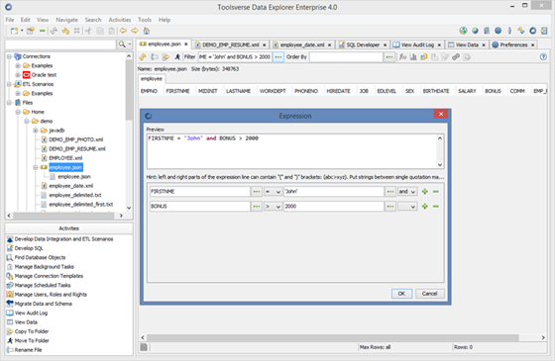Click the help question mark icon

pos(543,57)
